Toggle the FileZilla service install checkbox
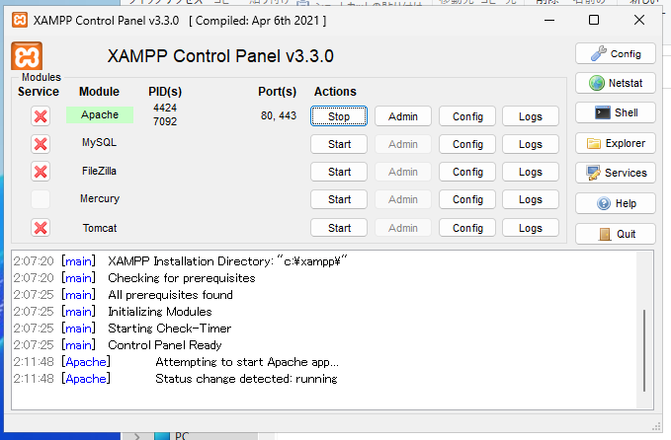671x440 pixels. 41,172
